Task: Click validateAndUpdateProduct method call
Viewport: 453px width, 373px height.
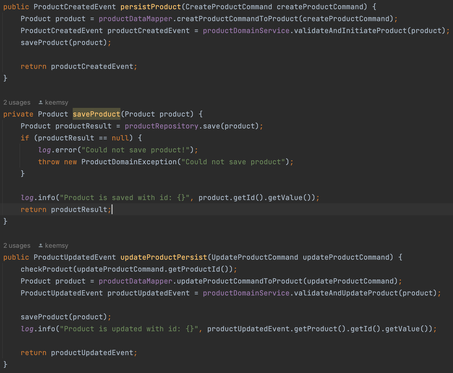Action: (x=346, y=293)
